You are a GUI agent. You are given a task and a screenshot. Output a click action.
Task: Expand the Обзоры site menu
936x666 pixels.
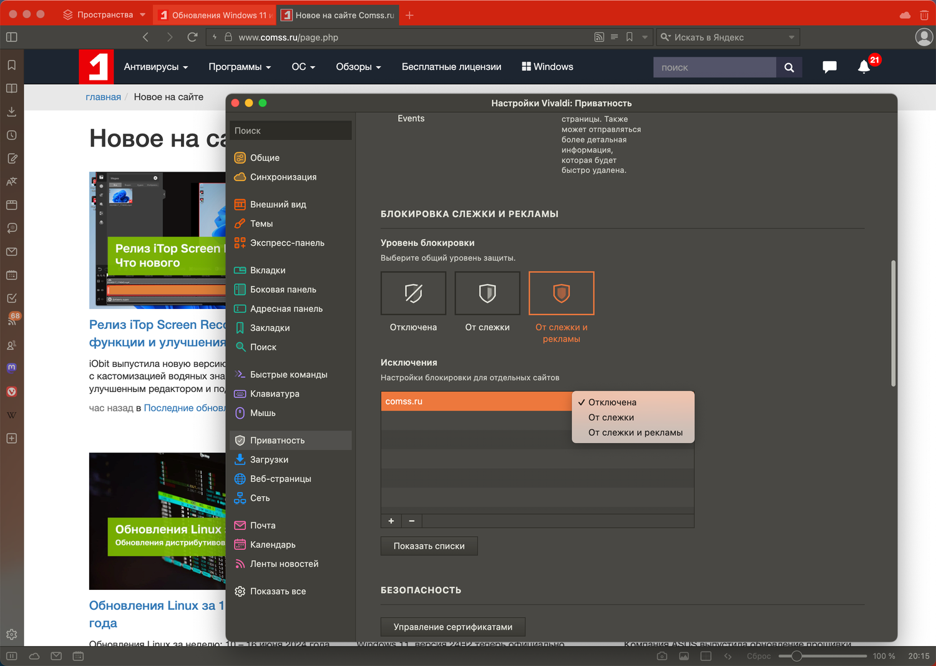358,67
